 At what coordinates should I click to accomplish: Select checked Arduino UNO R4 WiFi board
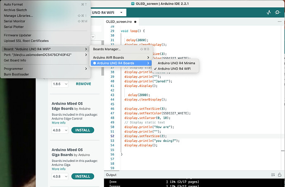coord(176,68)
